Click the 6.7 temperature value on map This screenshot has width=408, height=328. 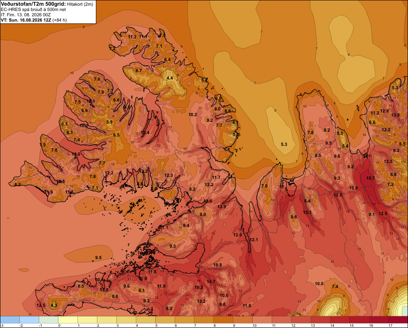point(139,70)
